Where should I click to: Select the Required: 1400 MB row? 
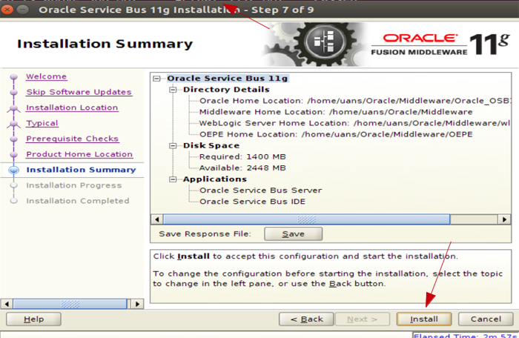[242, 157]
